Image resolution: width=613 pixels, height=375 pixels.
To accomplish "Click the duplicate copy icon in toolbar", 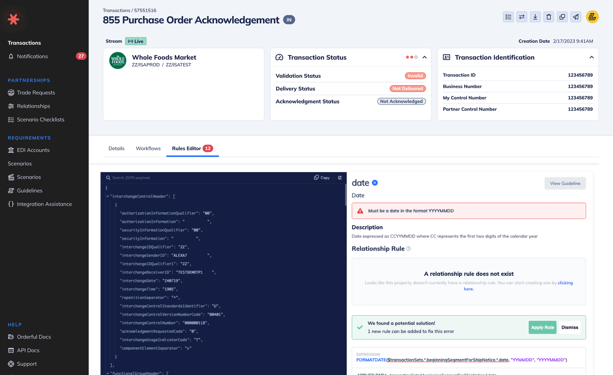I will coord(562,17).
